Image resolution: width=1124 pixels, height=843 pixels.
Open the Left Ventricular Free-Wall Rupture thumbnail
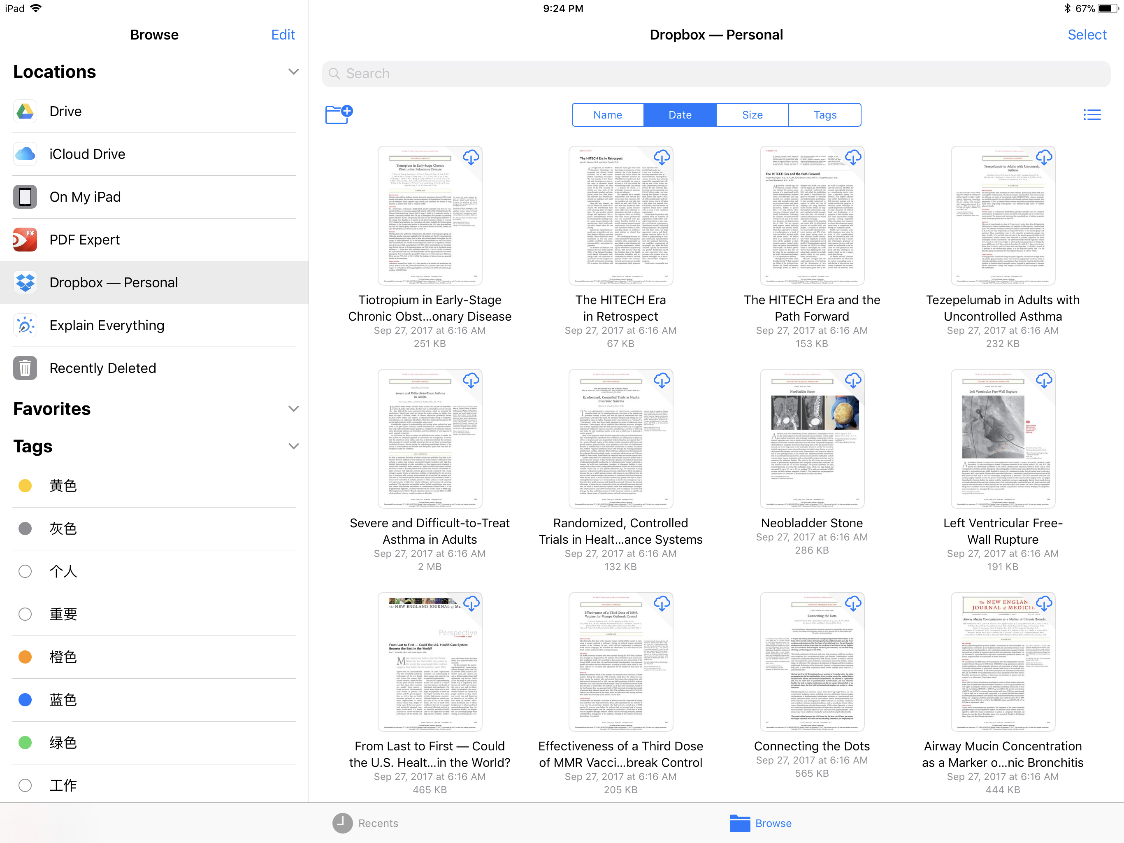tap(1003, 439)
